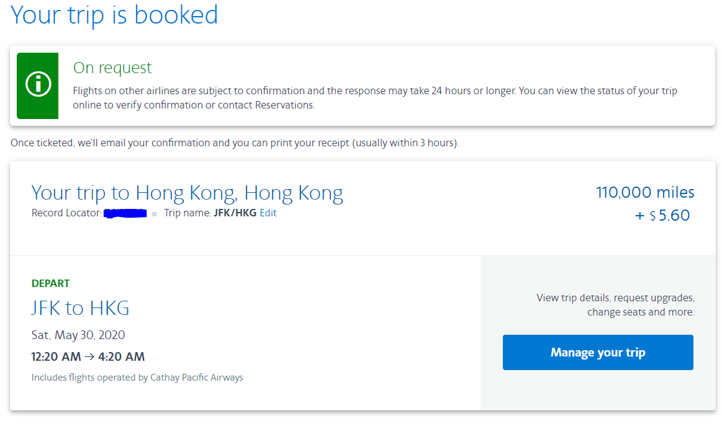
Task: Click the green info icon
Action: point(38,85)
